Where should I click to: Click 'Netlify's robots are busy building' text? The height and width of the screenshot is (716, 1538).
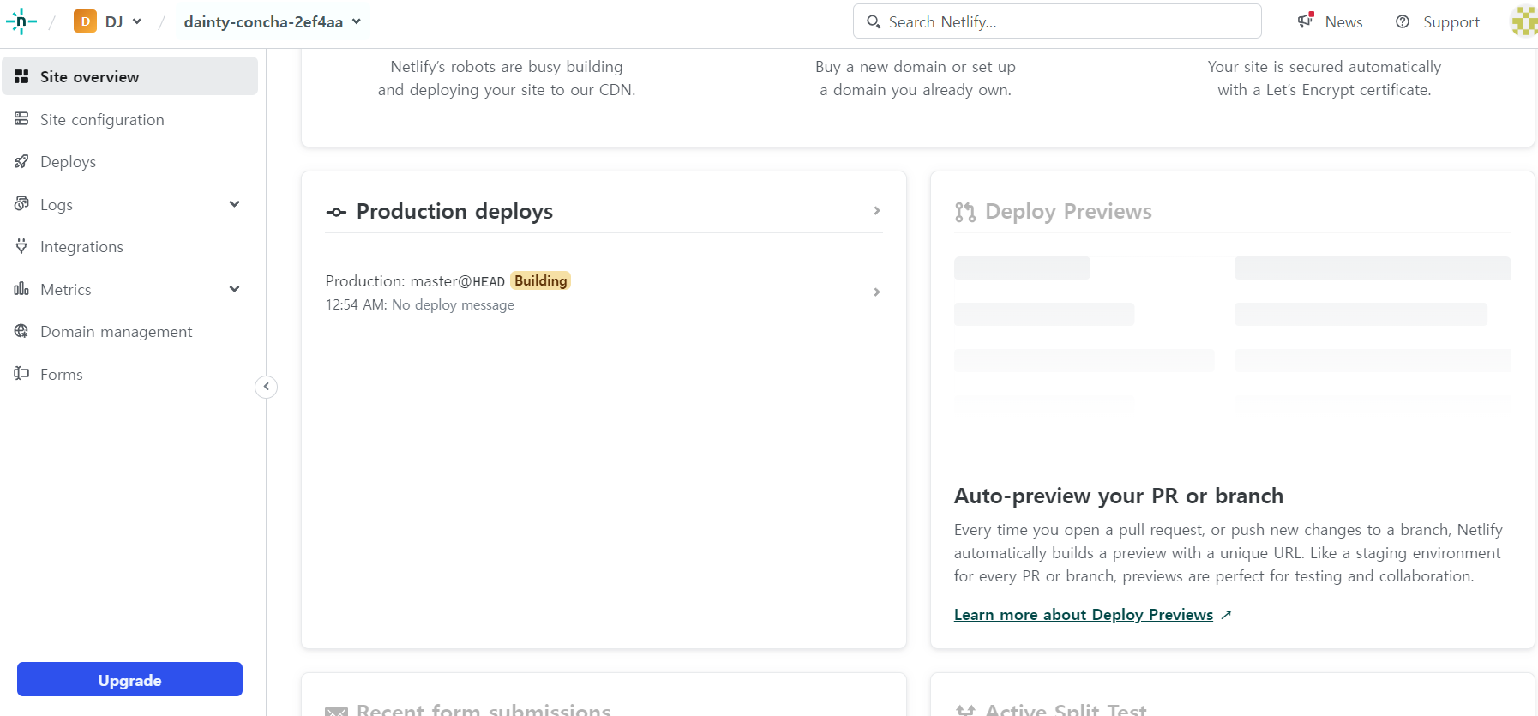(x=507, y=67)
